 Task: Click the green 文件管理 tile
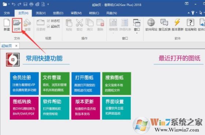point(55,83)
